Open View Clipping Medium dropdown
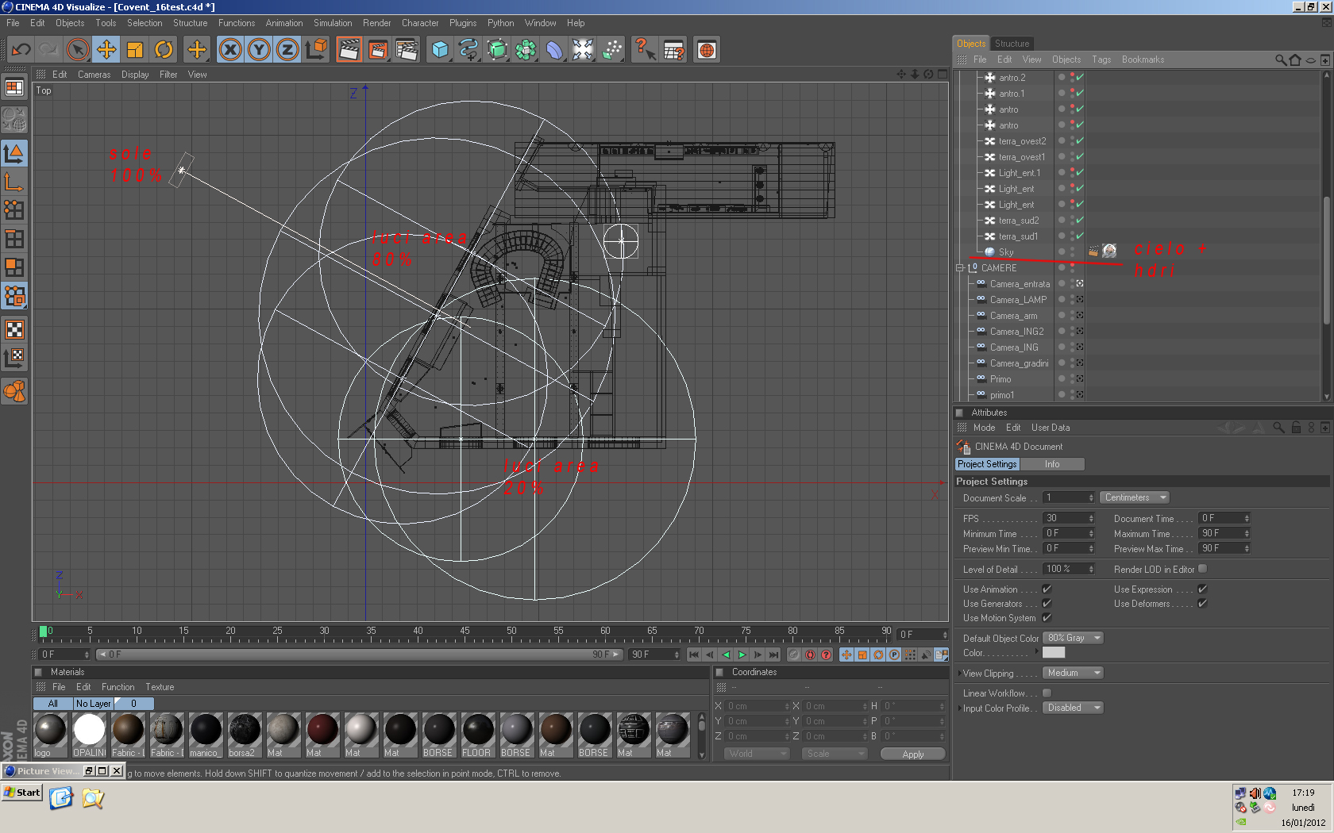 [x=1073, y=673]
